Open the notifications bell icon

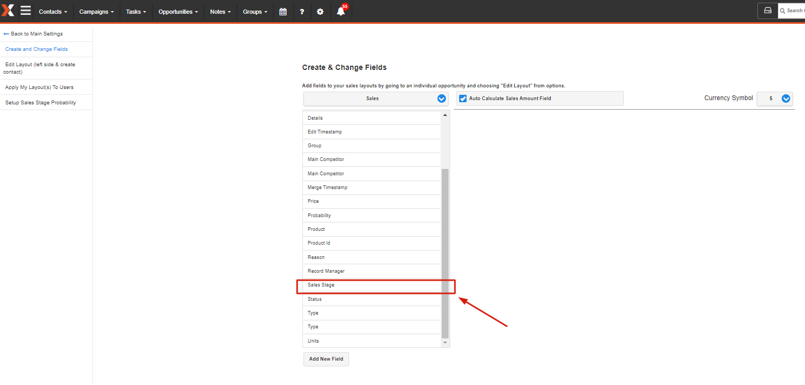click(x=341, y=12)
